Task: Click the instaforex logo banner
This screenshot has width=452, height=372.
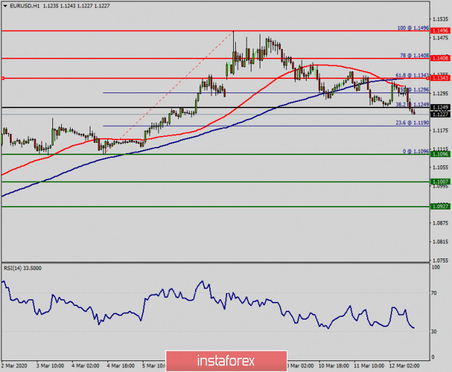Action: click(x=226, y=360)
